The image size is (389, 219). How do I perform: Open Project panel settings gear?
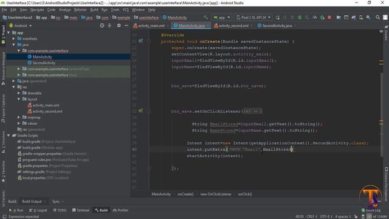click(x=119, y=26)
